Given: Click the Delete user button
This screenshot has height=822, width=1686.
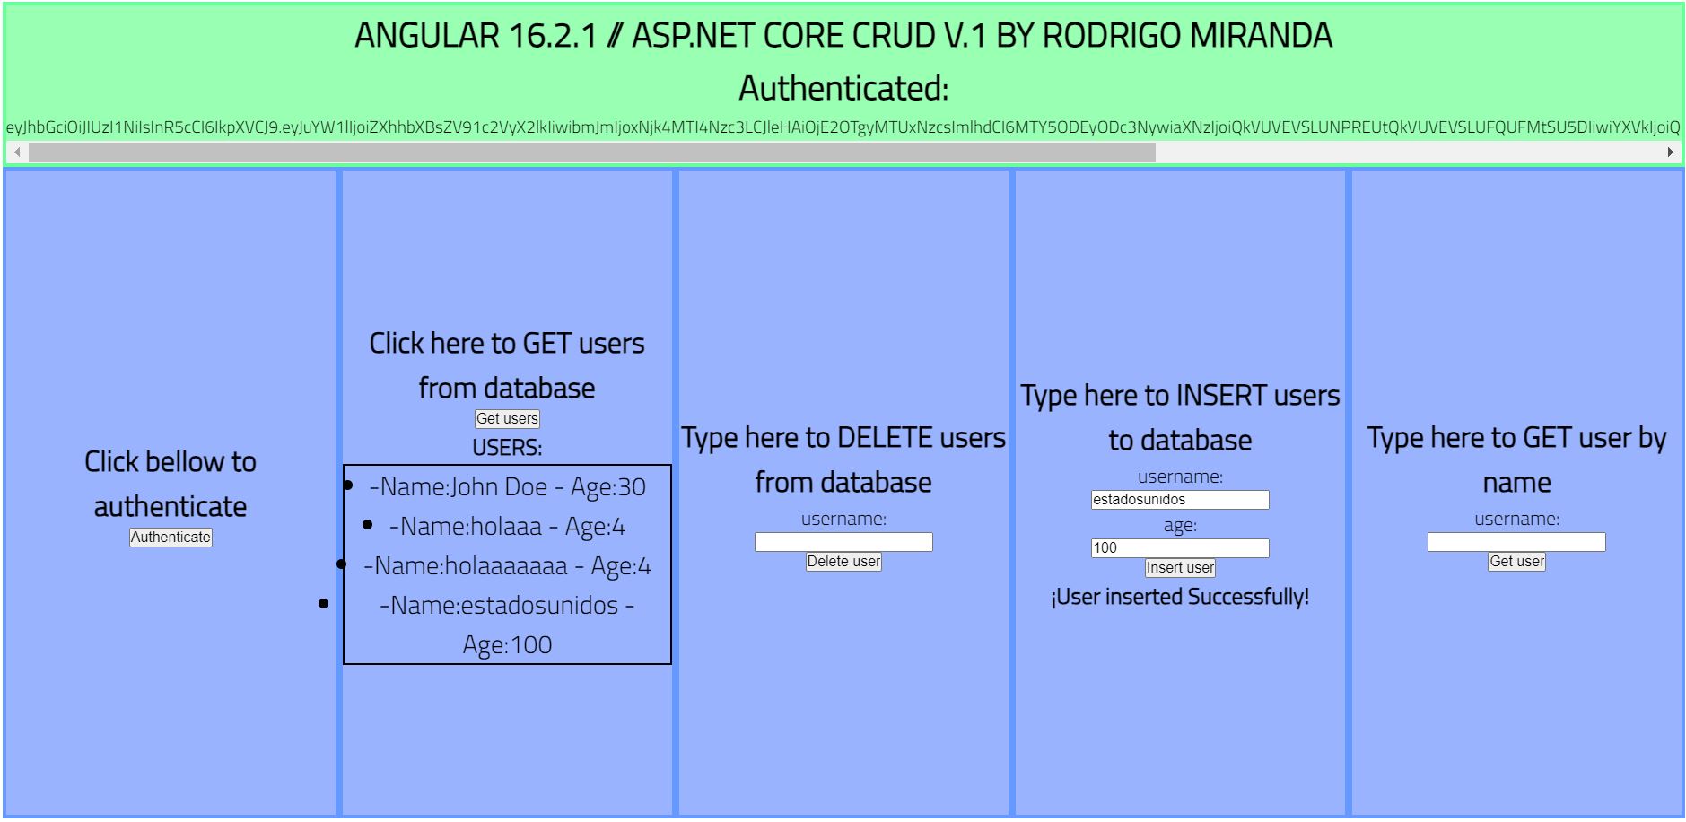Looking at the screenshot, I should (x=843, y=562).
